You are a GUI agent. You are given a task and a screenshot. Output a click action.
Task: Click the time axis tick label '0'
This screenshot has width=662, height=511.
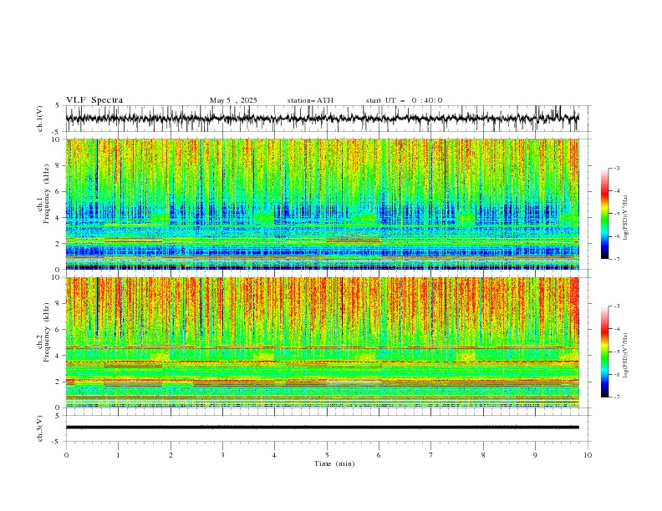66,455
